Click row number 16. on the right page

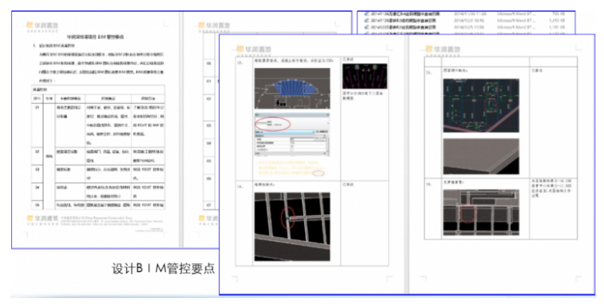(429, 184)
